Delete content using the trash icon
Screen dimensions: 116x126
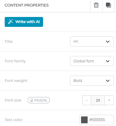96,5
